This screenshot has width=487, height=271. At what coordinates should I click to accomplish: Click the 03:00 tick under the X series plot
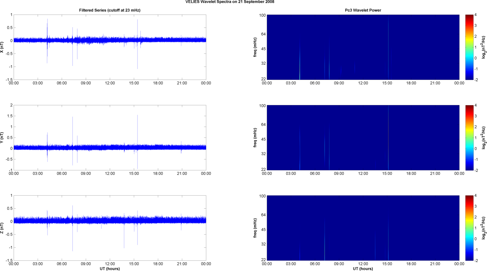[x=38, y=83]
